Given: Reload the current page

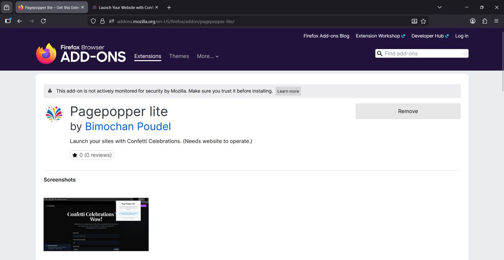Looking at the screenshot, I should [x=43, y=21].
